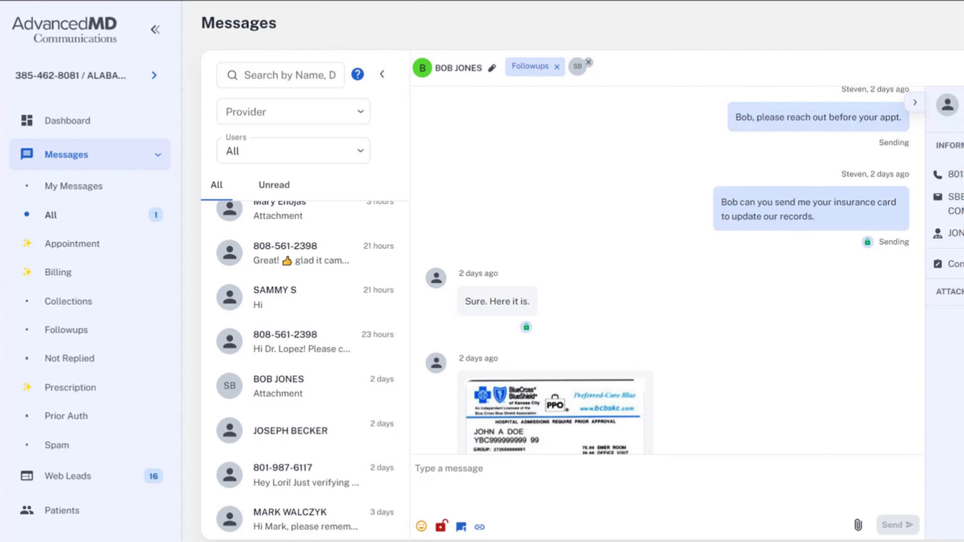Insert a link using the chain icon
Viewport: 964px width, 542px height.
tap(479, 527)
